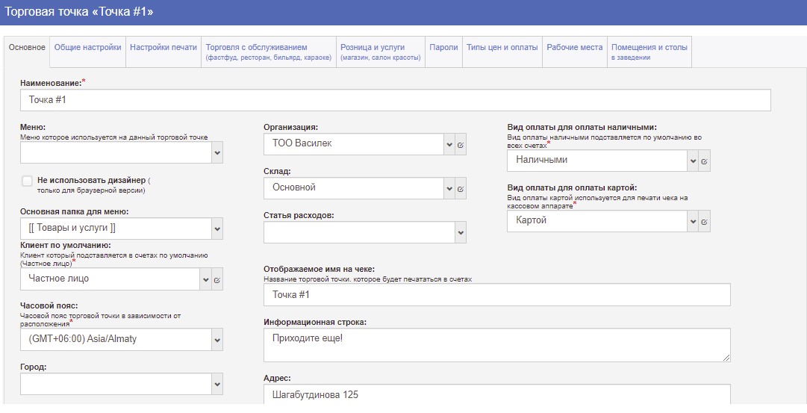Switch to Общие настройки tab
This screenshot has width=807, height=413.
tap(87, 48)
